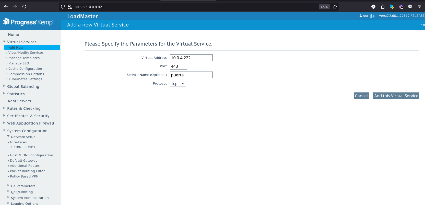
Task: Open the Protocol dropdown
Action: [178, 84]
